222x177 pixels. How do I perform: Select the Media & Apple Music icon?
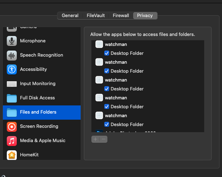pos(12,141)
